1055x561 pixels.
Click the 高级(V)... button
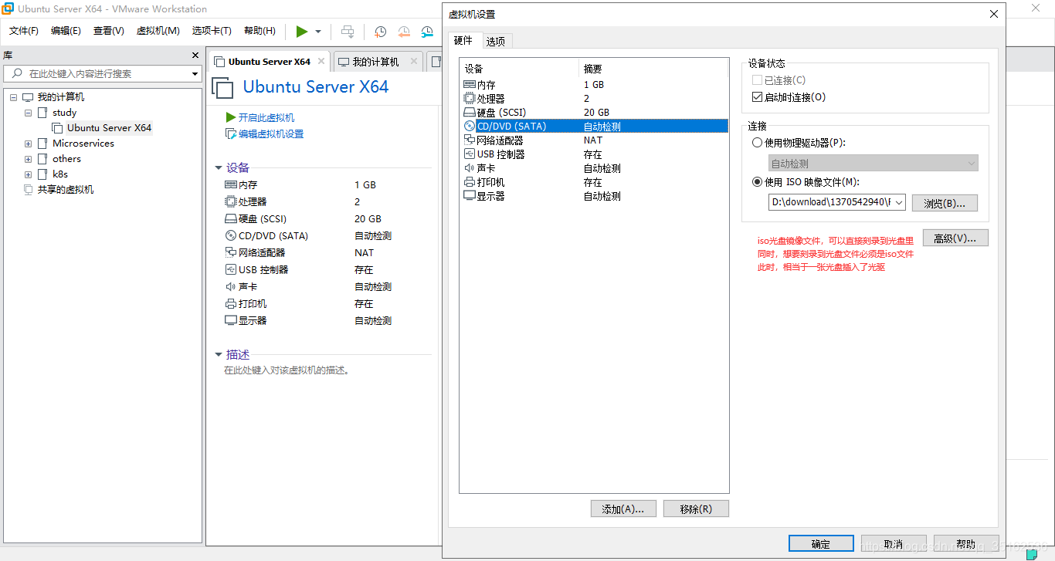click(x=955, y=238)
